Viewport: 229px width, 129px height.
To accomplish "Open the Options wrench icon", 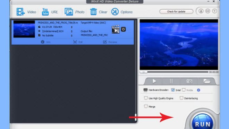I will click(115, 12).
